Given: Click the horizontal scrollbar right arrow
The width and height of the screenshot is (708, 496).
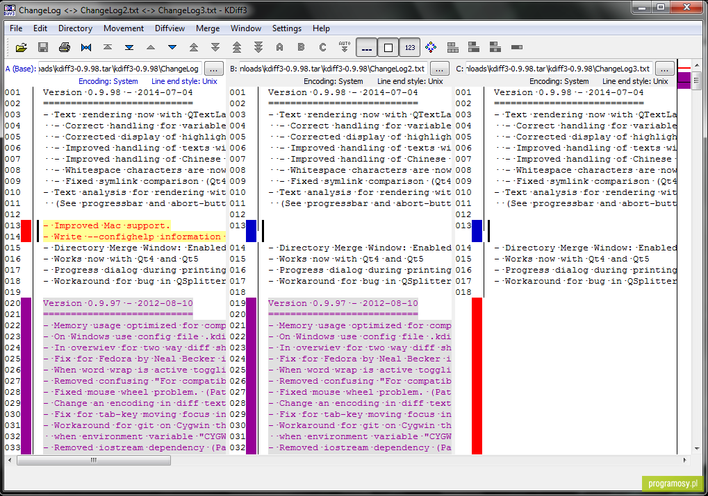Looking at the screenshot, I should pos(684,461).
